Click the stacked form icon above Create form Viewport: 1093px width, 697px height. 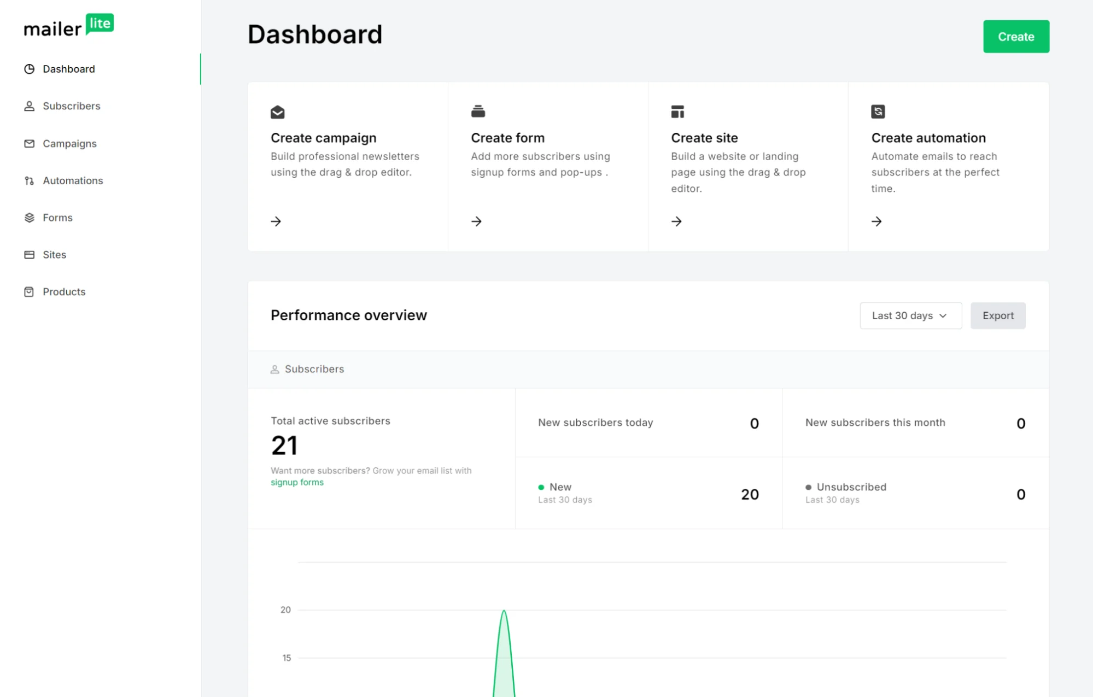478,112
